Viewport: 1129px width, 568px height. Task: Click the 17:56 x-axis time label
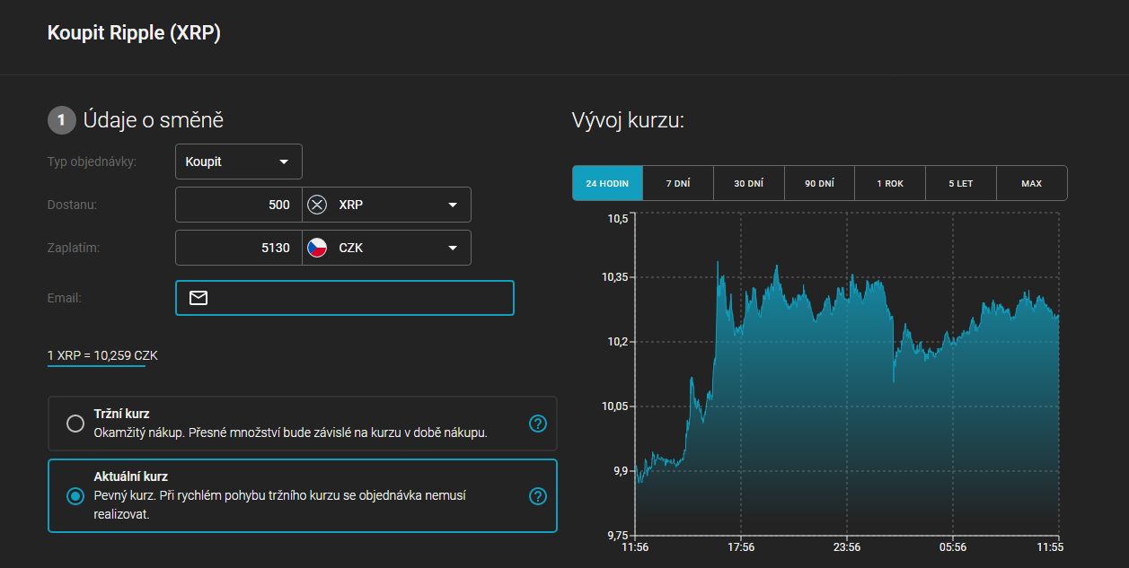pyautogui.click(x=741, y=547)
